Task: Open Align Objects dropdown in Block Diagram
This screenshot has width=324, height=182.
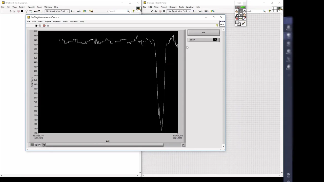Action: [73, 11]
